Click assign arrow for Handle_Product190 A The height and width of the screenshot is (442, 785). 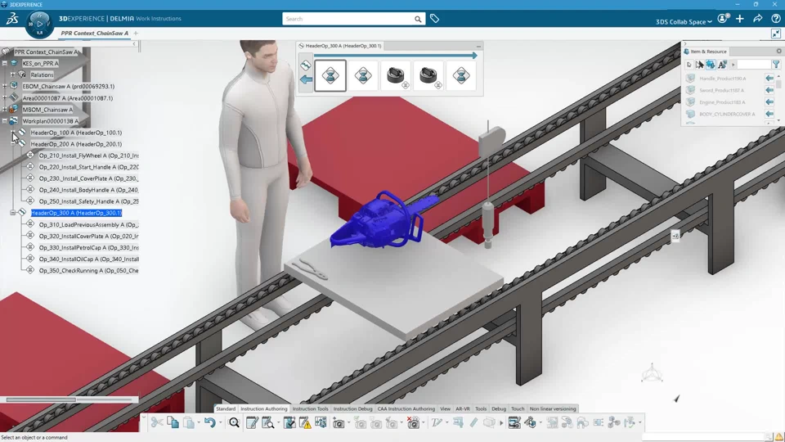point(769,79)
